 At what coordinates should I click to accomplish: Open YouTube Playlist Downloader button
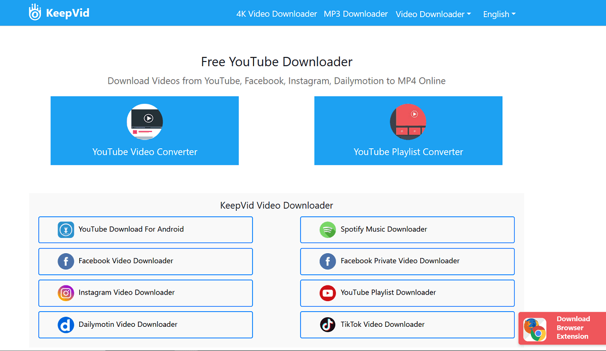[408, 293]
